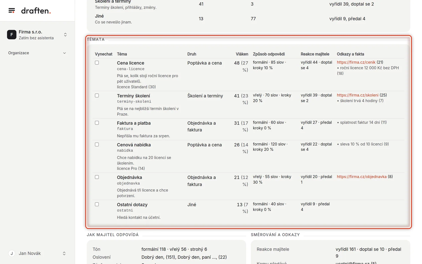The width and height of the screenshot is (422, 264).
Task: Click 'vřelý · 70 slov · kroky 20 %' cell
Action: coord(272,98)
